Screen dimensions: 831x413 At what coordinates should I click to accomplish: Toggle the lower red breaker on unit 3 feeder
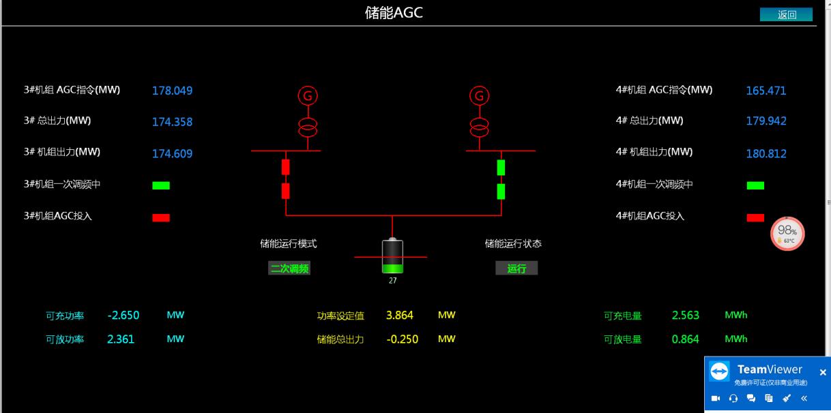pyautogui.click(x=286, y=191)
